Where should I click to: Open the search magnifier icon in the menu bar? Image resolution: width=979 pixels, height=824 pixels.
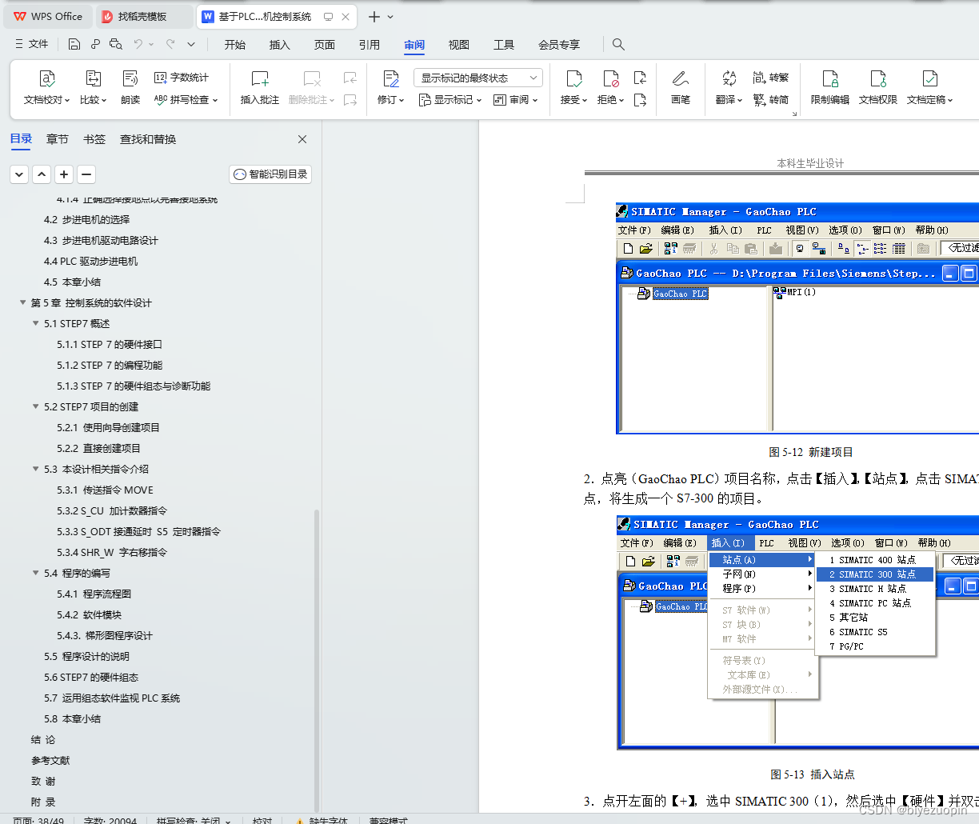click(618, 45)
